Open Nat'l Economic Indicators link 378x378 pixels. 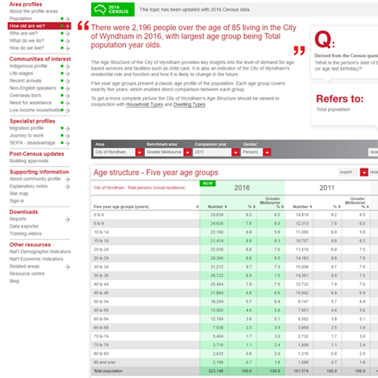(x=36, y=259)
